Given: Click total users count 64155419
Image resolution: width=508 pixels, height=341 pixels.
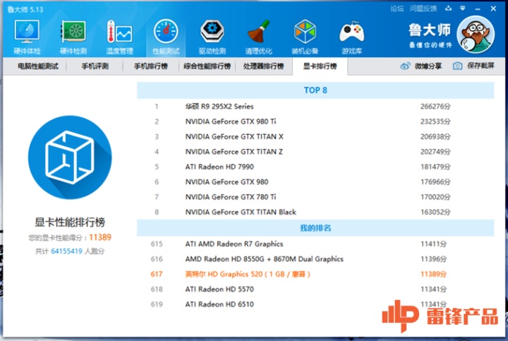Looking at the screenshot, I should pyautogui.click(x=66, y=251).
